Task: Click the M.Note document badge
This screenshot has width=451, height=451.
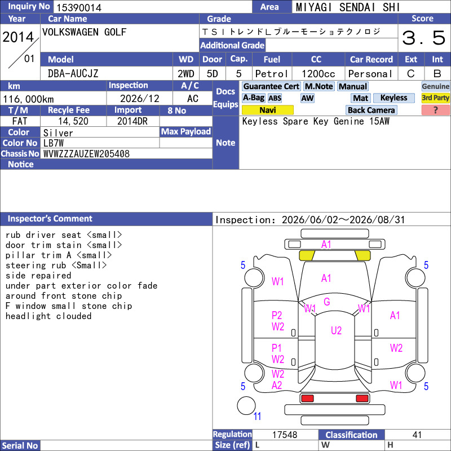Action: pyautogui.click(x=319, y=86)
